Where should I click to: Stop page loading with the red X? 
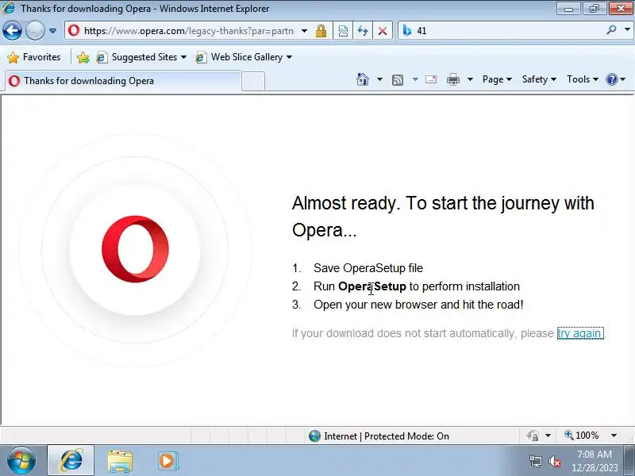point(383,31)
